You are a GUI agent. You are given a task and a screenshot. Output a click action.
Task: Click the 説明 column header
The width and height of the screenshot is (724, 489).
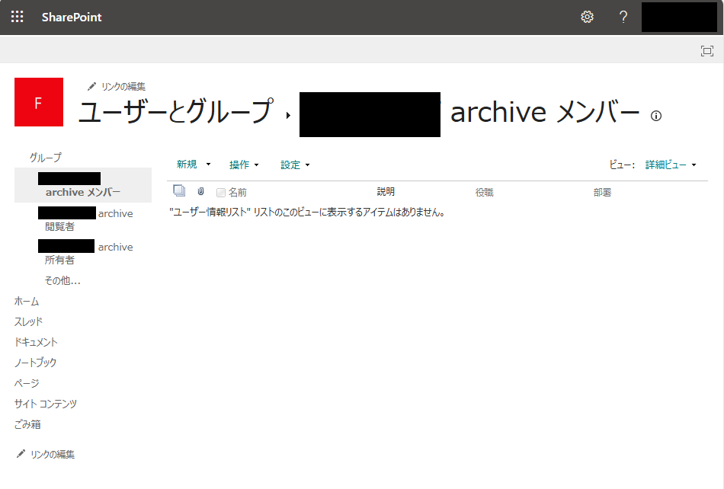(x=386, y=191)
